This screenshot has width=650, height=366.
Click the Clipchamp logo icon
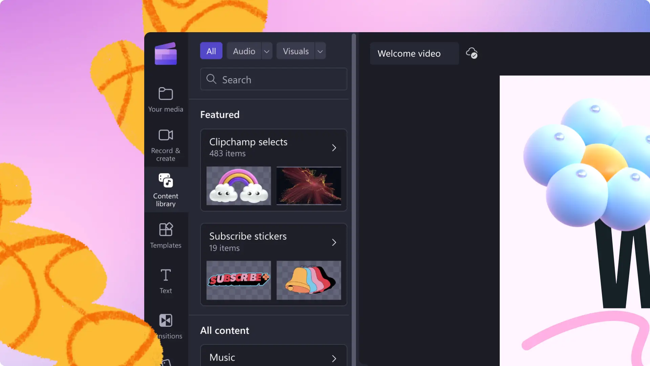166,53
